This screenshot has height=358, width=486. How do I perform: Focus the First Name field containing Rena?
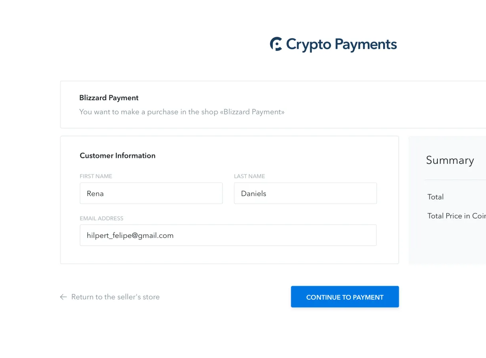pyautogui.click(x=151, y=193)
